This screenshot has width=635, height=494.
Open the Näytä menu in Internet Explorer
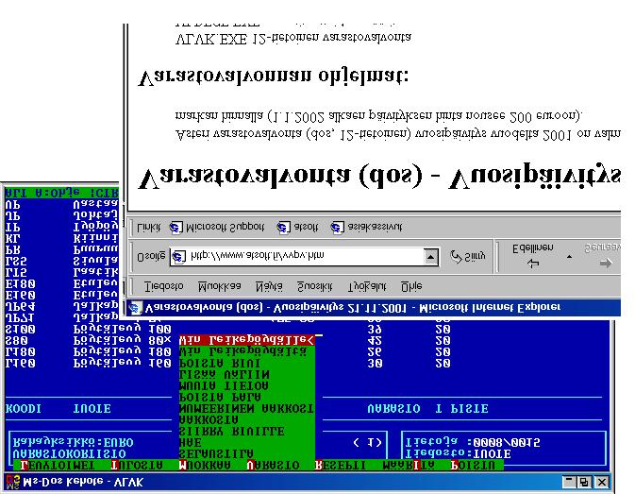tap(269, 286)
